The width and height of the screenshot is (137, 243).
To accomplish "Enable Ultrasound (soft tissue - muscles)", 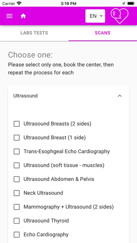I will point(17,165).
